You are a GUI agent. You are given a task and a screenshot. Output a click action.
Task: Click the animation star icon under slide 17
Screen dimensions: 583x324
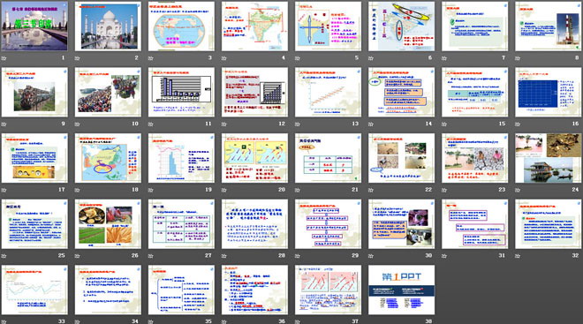pos(4,190)
